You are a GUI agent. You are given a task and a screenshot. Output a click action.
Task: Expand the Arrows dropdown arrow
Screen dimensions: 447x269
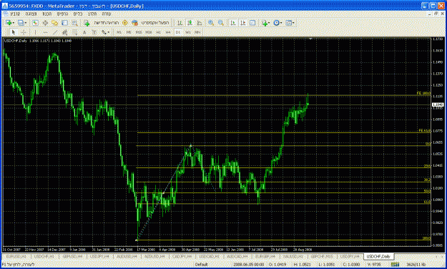coord(109,32)
